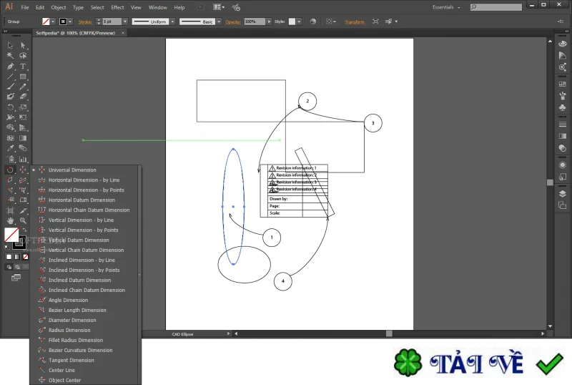The height and width of the screenshot is (385, 572).
Task: Select the Free Transform tool
Action: click(23, 117)
